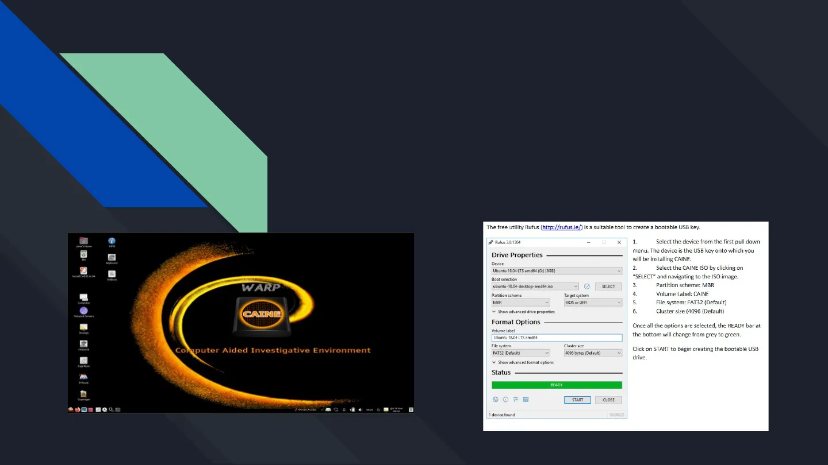Launch Firefox from the CAINE taskbar
Screen dimensions: 828x465
pos(77,410)
